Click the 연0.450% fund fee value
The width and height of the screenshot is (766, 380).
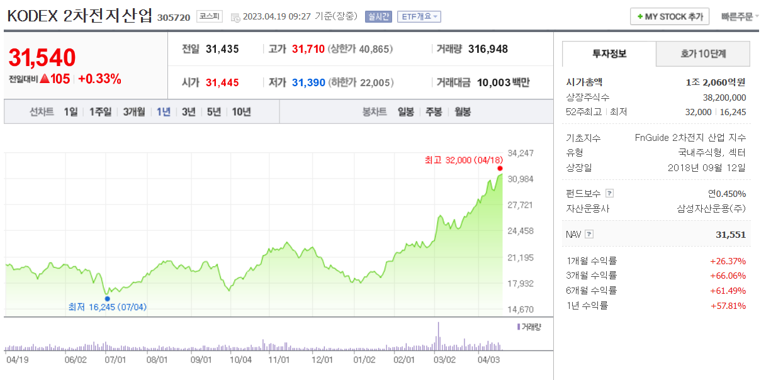726,194
